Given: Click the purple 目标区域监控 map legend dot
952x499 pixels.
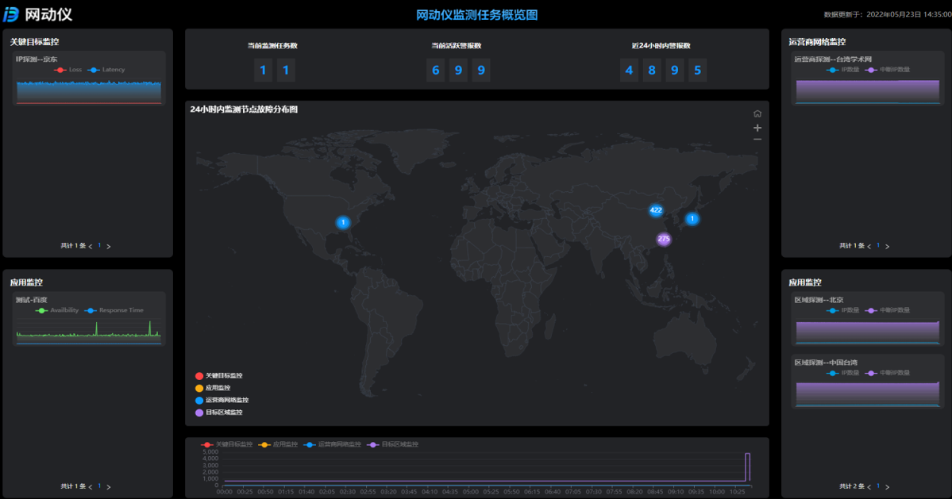Looking at the screenshot, I should pyautogui.click(x=199, y=413).
